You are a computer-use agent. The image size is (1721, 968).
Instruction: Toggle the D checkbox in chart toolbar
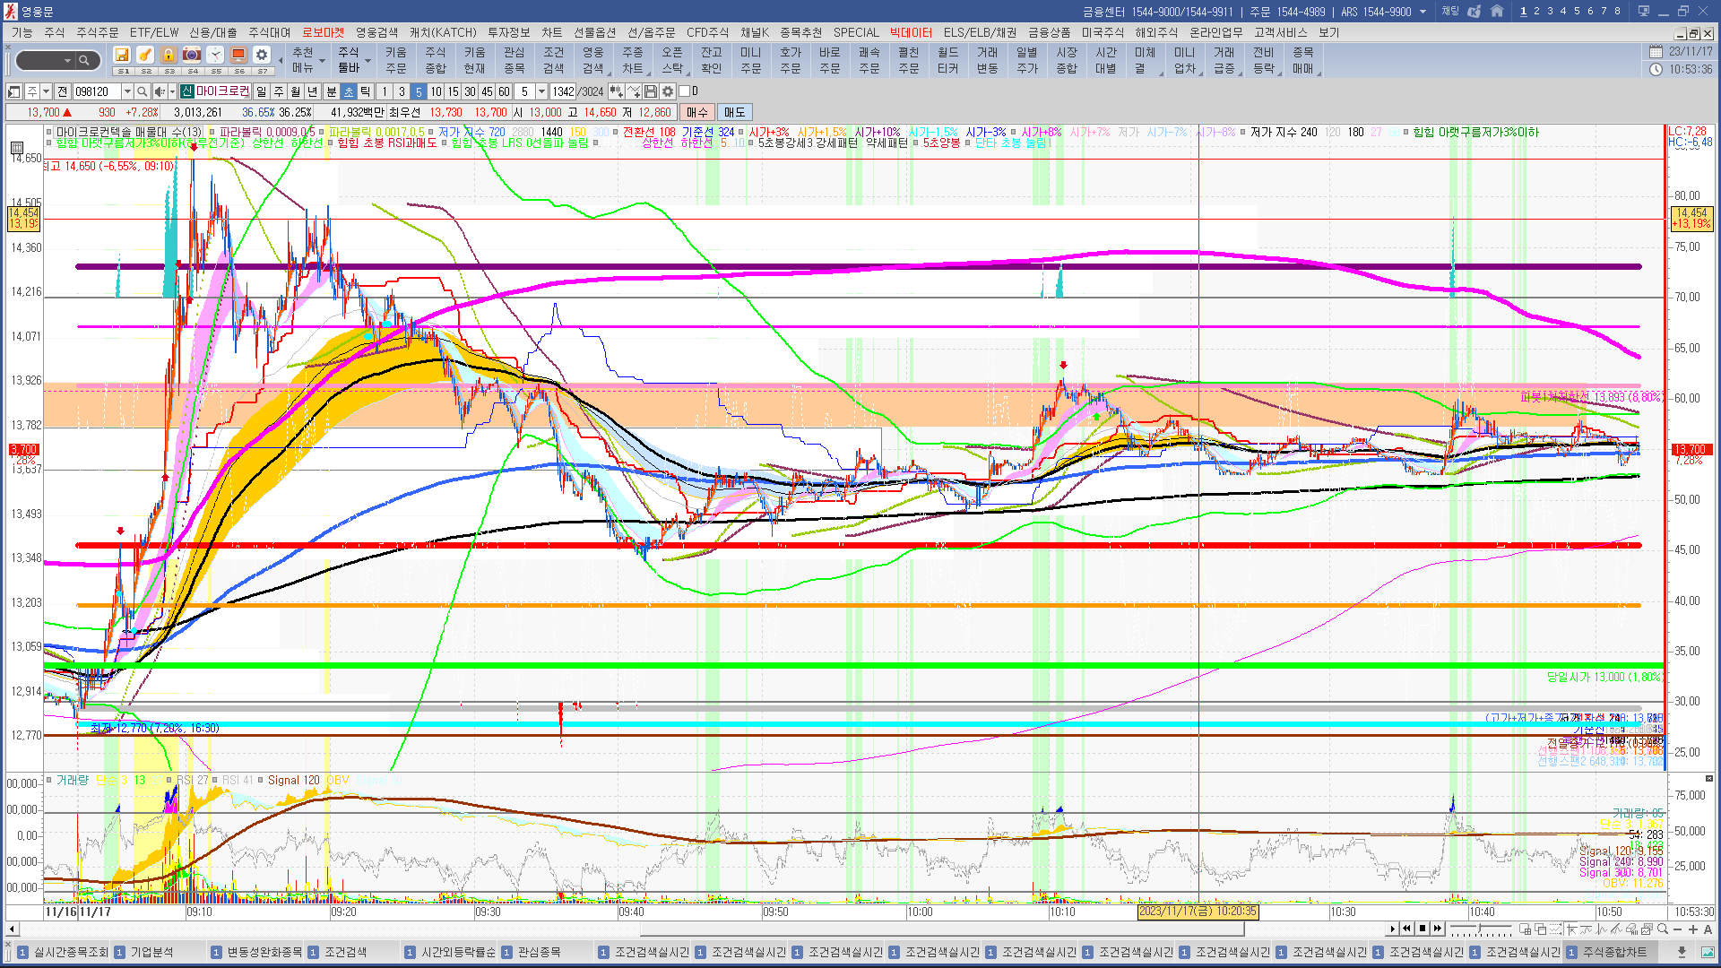pos(685,91)
